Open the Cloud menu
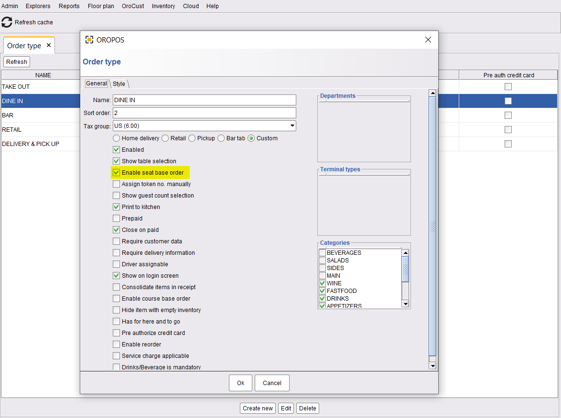Screen dimensions: 561x418 pos(191,6)
